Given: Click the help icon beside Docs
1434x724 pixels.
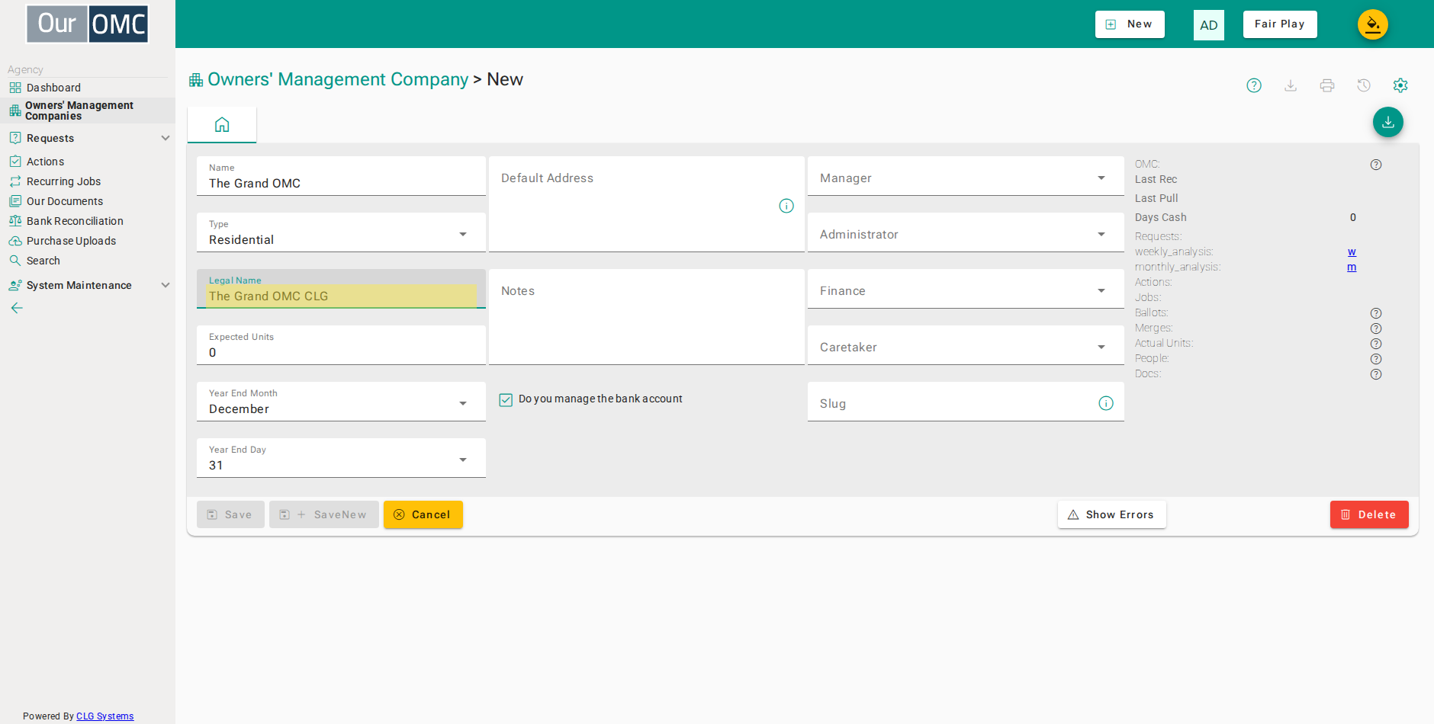Looking at the screenshot, I should [x=1376, y=374].
